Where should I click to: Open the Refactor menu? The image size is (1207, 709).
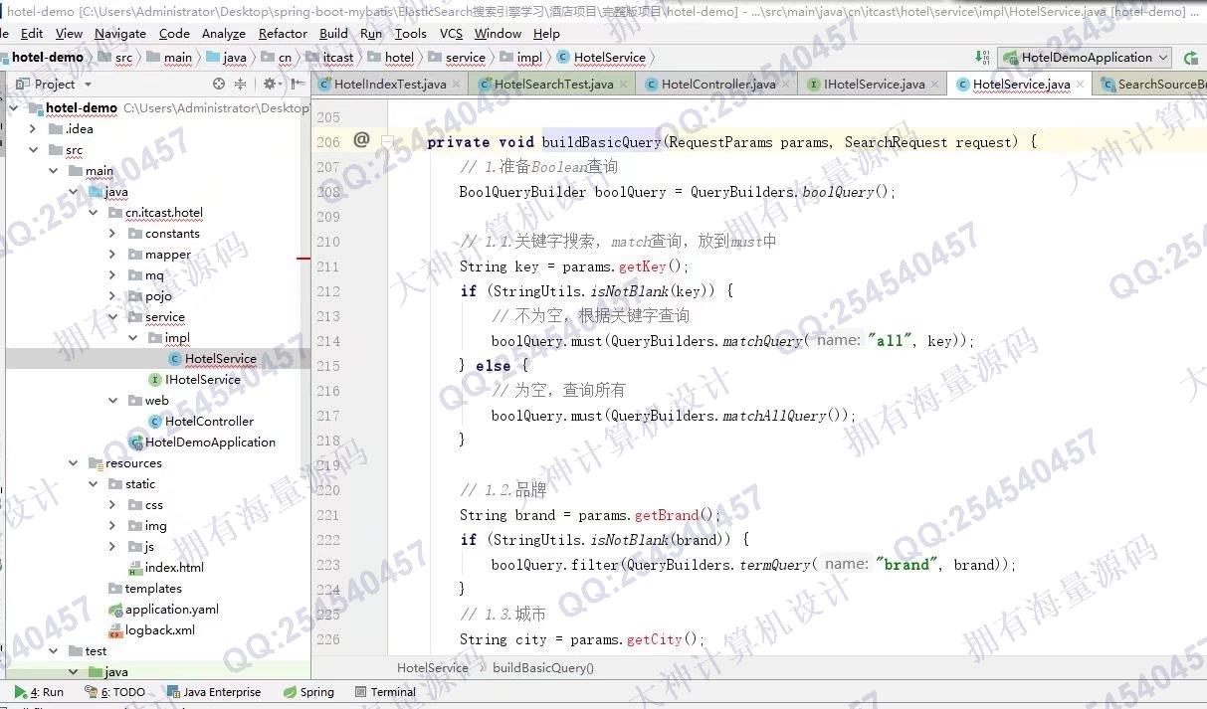click(x=283, y=33)
